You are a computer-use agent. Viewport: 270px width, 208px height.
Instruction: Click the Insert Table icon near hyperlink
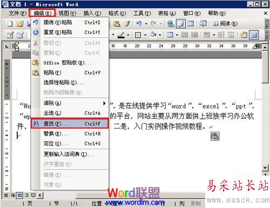[x=191, y=24]
